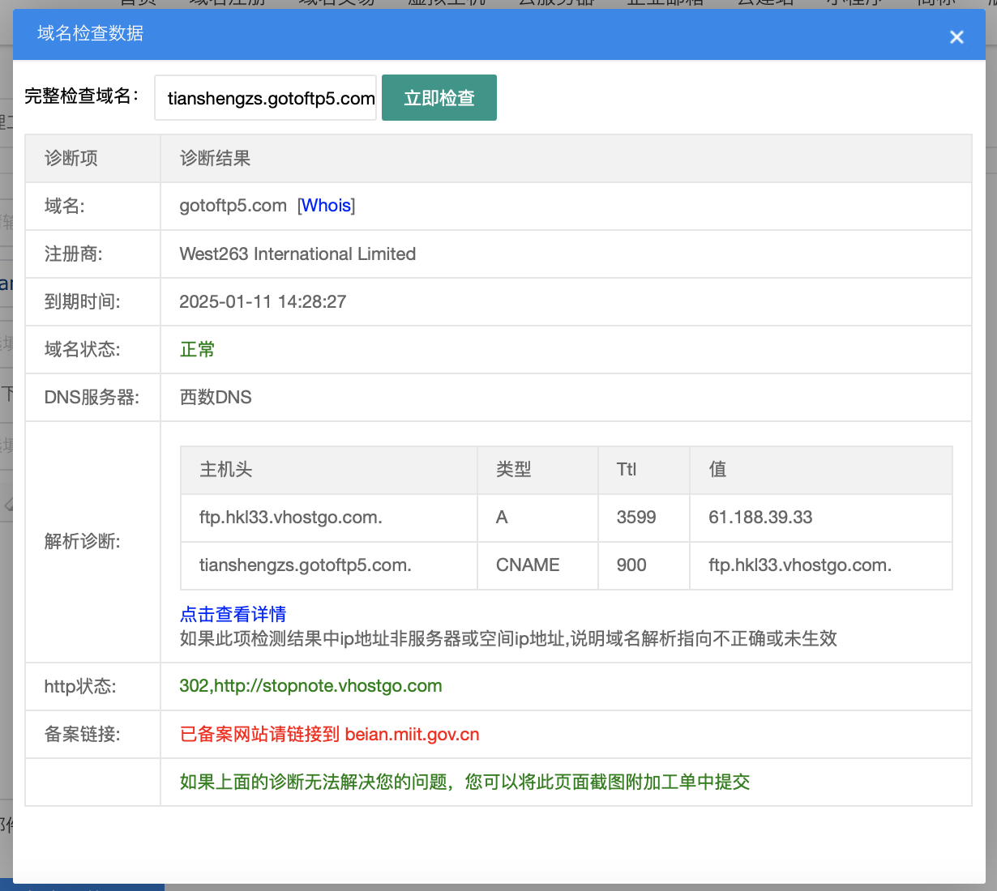
Task: Click the 域名检查数据 dialog title bar
Action: (x=486, y=34)
